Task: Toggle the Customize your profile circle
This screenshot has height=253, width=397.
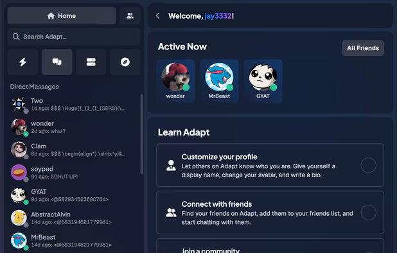Action: 368,165
